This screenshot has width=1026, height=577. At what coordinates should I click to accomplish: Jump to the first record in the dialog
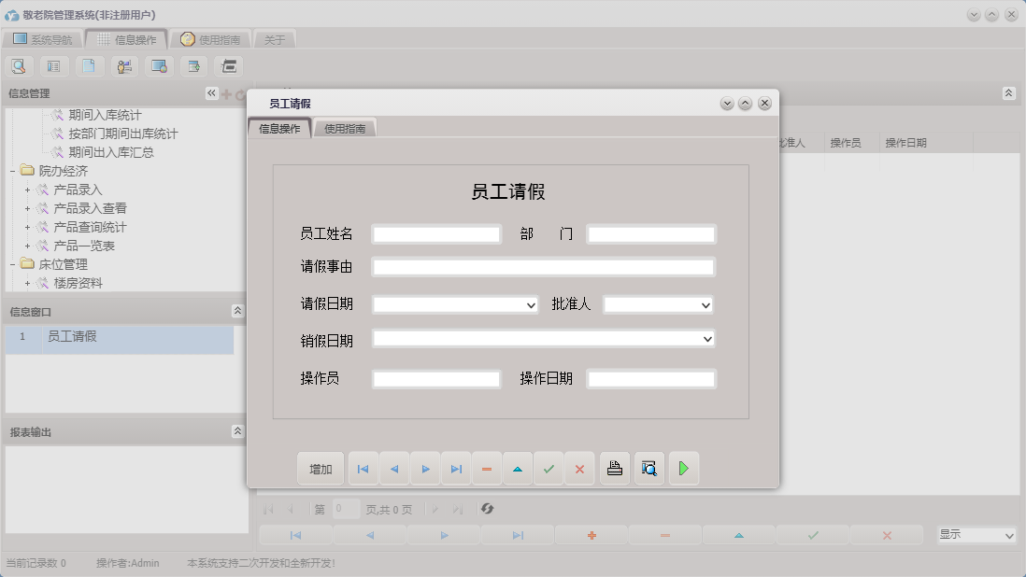coord(363,468)
